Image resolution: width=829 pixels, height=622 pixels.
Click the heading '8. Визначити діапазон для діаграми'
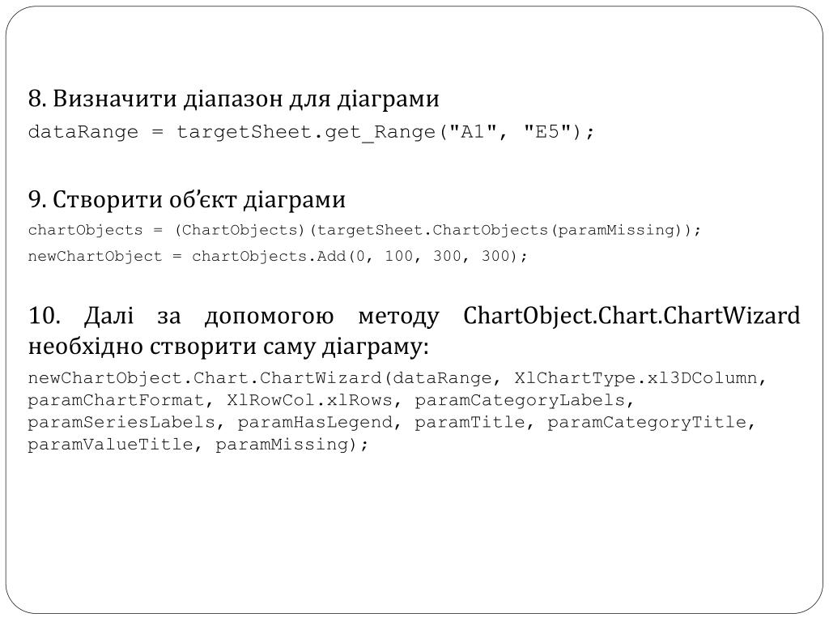[234, 99]
